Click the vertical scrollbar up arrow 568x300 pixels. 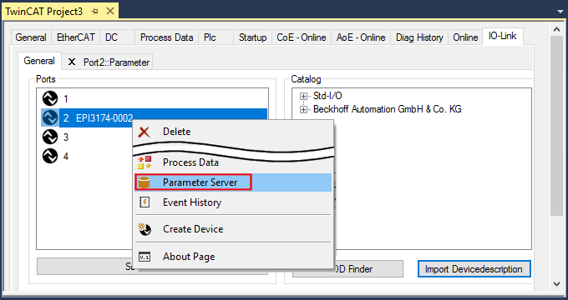(557, 30)
